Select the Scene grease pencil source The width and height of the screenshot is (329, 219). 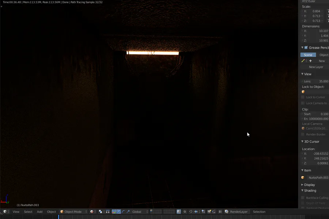(308, 55)
